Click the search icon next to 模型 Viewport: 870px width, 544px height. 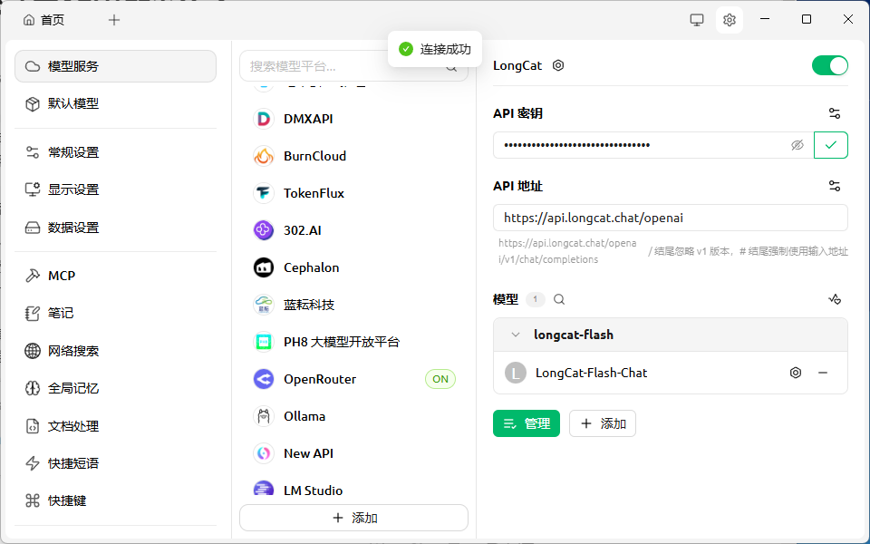click(559, 300)
